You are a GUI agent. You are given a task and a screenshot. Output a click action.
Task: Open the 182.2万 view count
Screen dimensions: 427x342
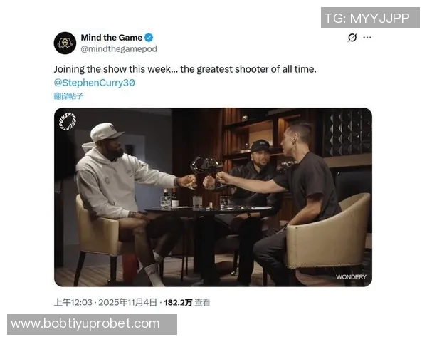click(178, 302)
